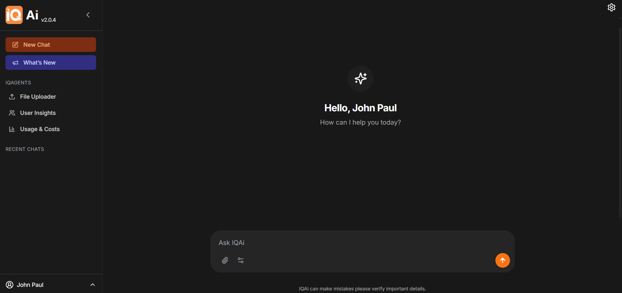Image resolution: width=622 pixels, height=293 pixels.
Task: Click the John Paul profile avatar icon
Action: [10, 285]
